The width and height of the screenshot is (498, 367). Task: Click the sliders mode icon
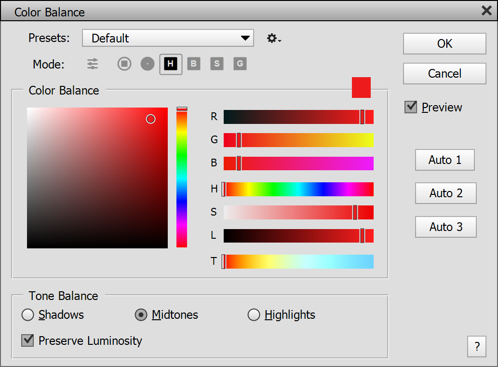click(x=93, y=64)
